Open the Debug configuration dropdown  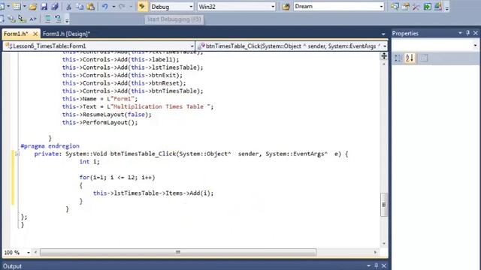pyautogui.click(x=191, y=7)
